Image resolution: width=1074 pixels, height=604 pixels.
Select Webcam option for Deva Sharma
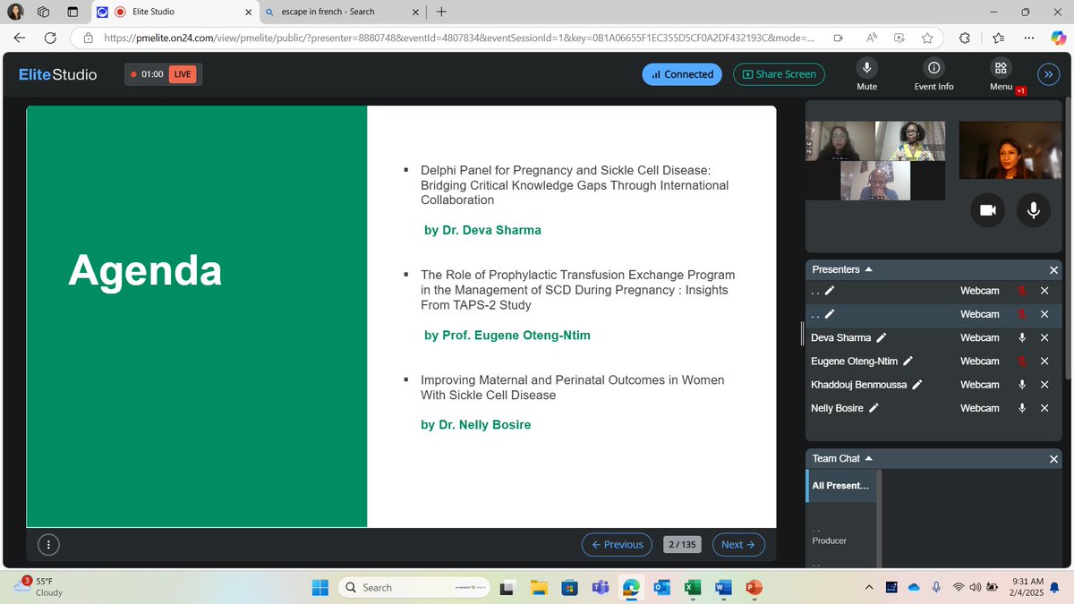pos(979,337)
